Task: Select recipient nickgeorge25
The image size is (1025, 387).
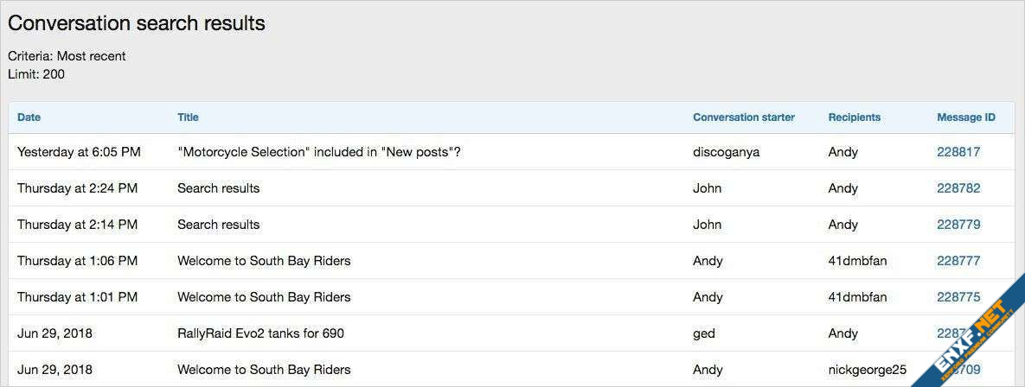Action: (867, 370)
